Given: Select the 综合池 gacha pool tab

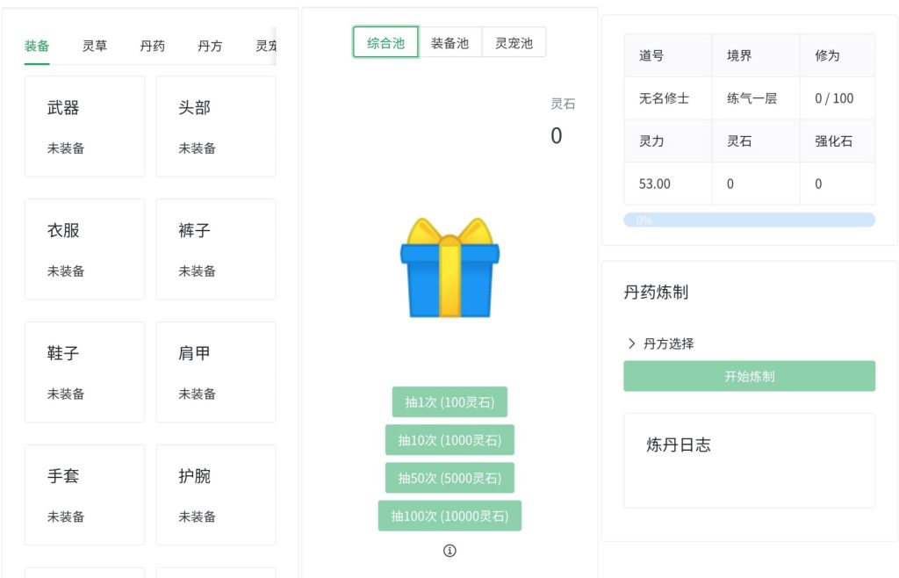Looking at the screenshot, I should (x=385, y=41).
